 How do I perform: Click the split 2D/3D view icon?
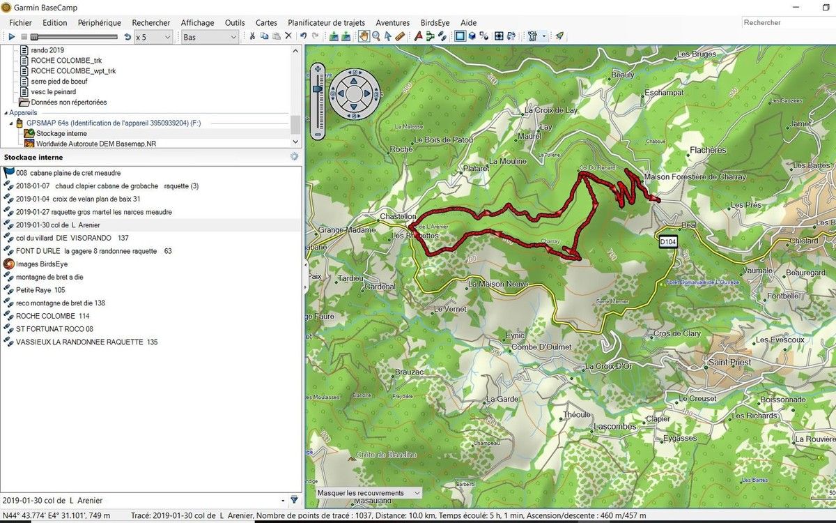[x=485, y=36]
